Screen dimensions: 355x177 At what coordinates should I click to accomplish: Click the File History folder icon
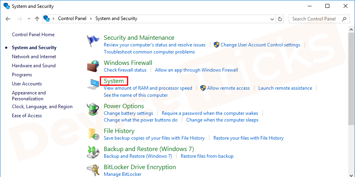click(x=93, y=134)
